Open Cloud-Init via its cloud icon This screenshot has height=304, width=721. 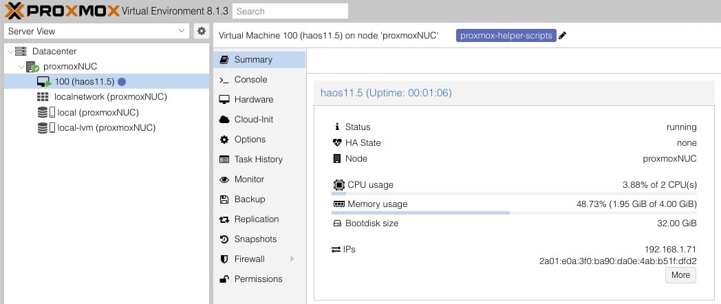tap(224, 120)
